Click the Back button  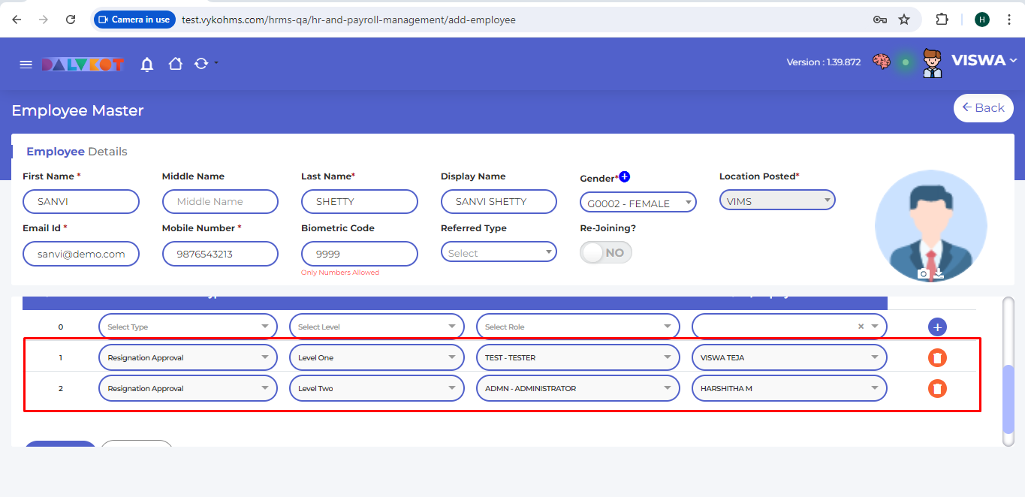point(983,108)
